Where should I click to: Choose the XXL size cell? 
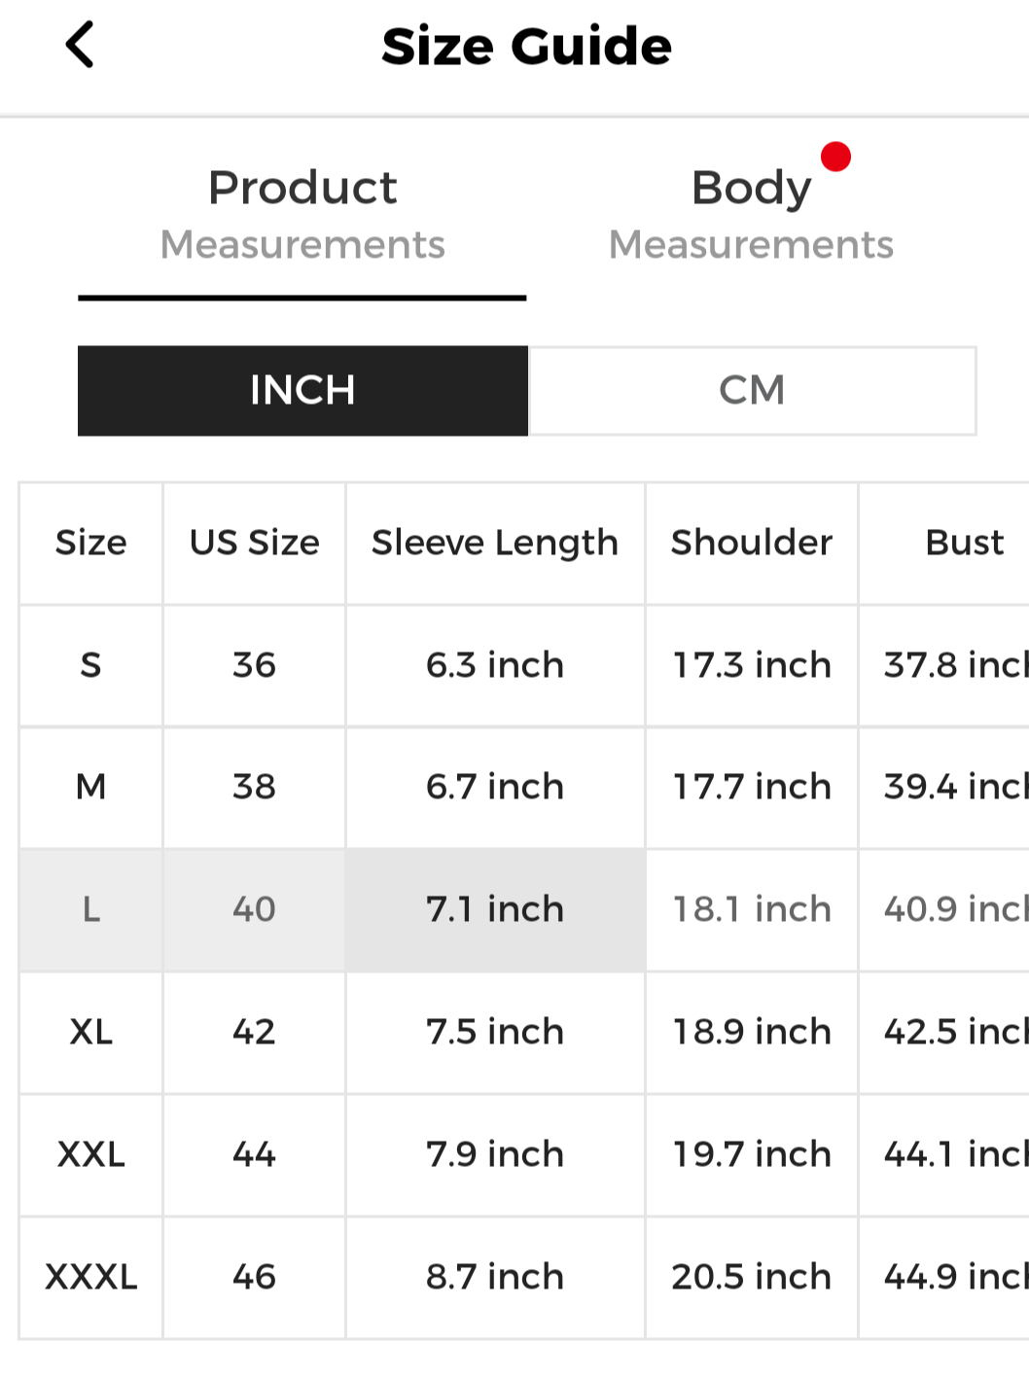click(90, 1154)
